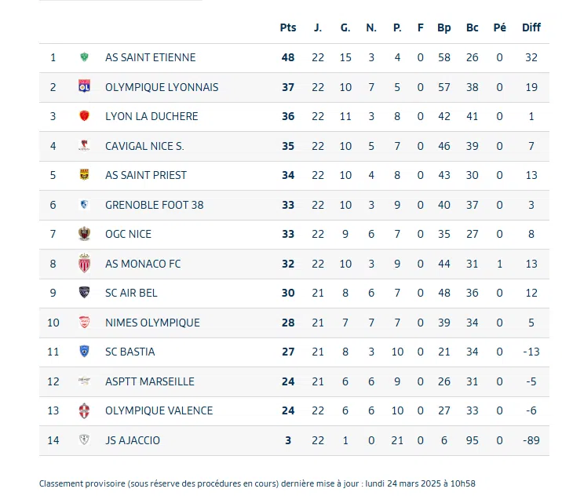Open the ASPTT MARSEILLE team link

149,381
